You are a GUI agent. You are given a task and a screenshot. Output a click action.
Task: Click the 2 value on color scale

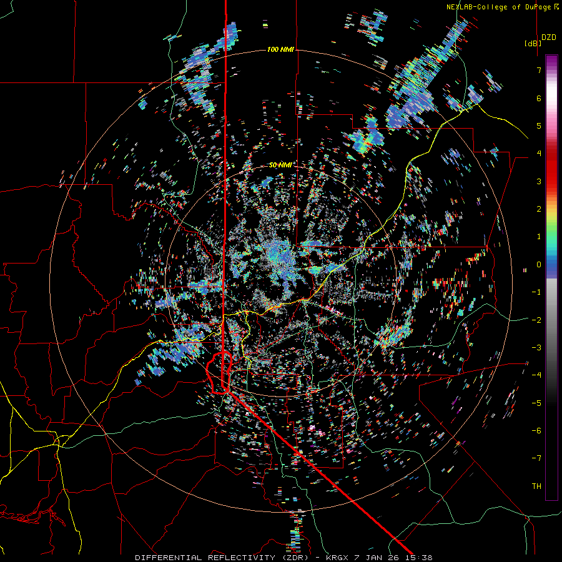(539, 209)
